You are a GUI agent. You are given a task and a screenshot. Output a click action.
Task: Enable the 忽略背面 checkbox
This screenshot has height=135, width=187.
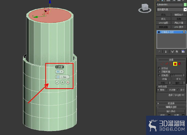pos(159,72)
